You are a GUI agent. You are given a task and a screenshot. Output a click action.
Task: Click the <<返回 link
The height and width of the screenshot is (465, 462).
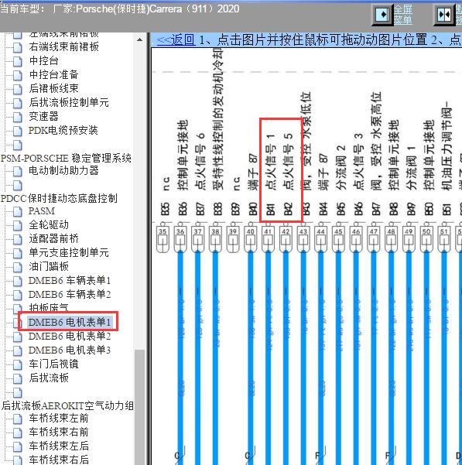point(176,40)
